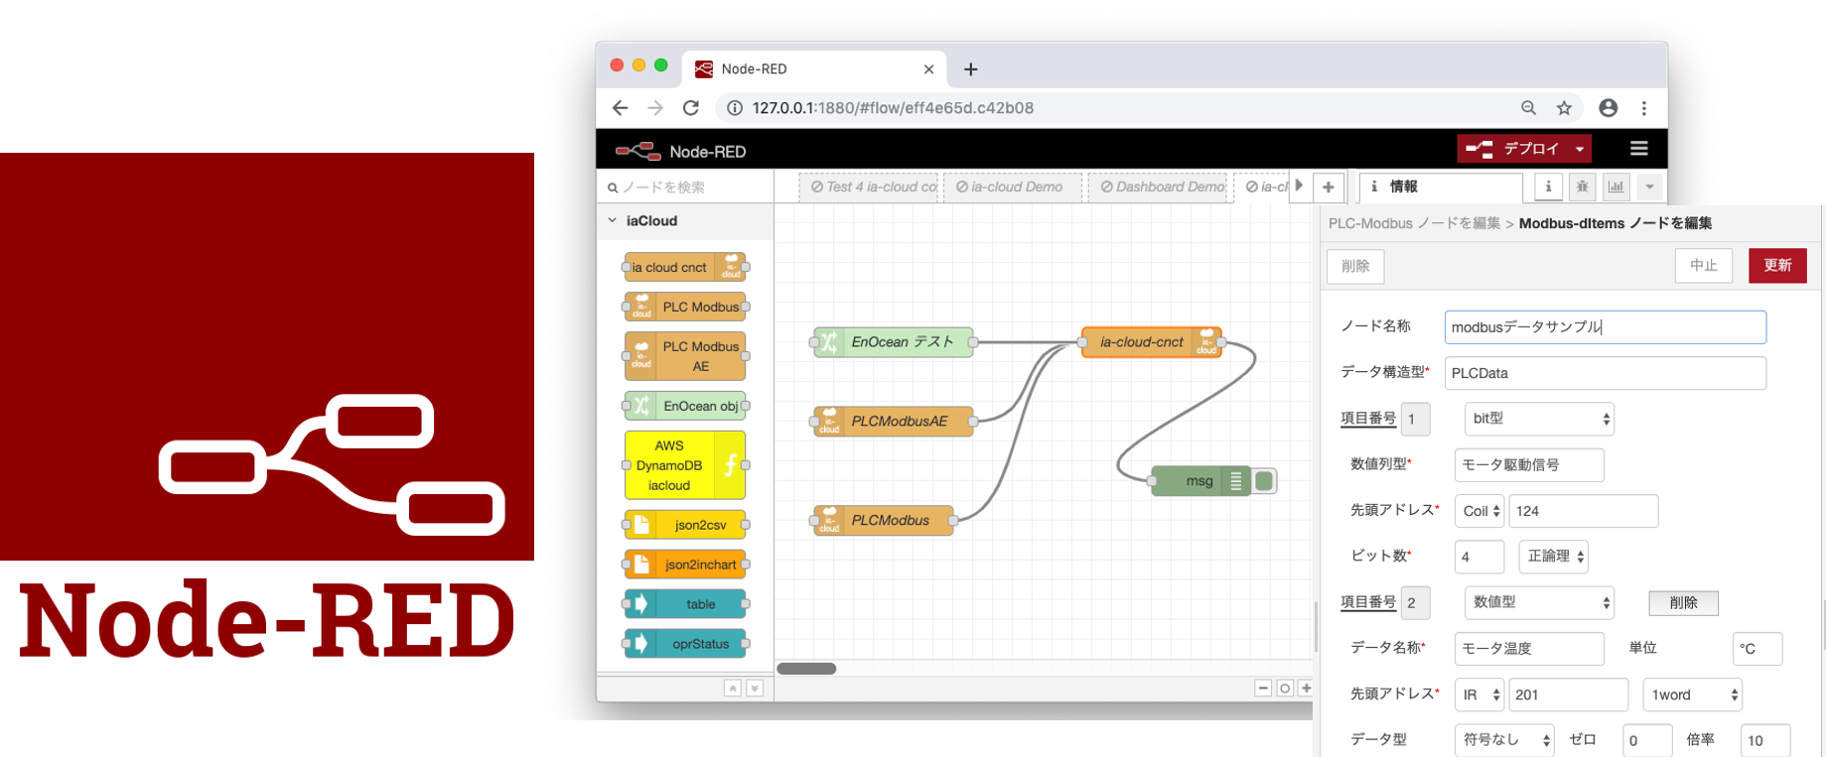Click 中止 cancel button
The image size is (1826, 757).
pyautogui.click(x=1704, y=266)
